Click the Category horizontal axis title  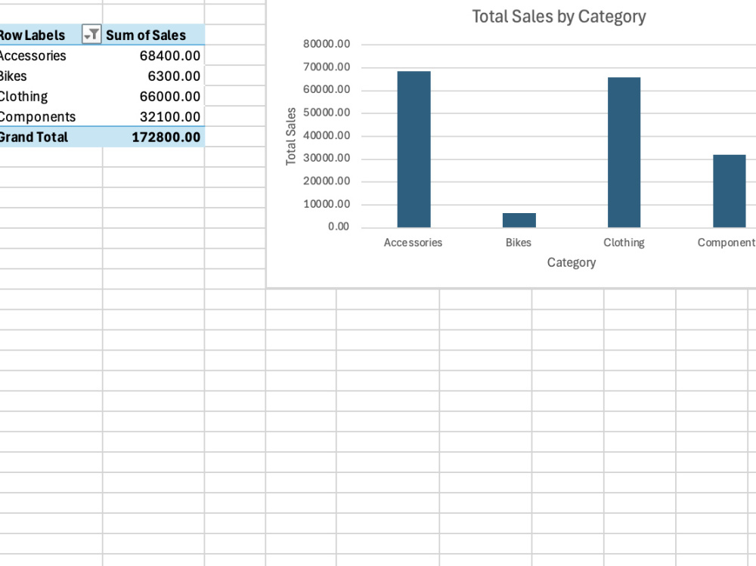tap(572, 263)
